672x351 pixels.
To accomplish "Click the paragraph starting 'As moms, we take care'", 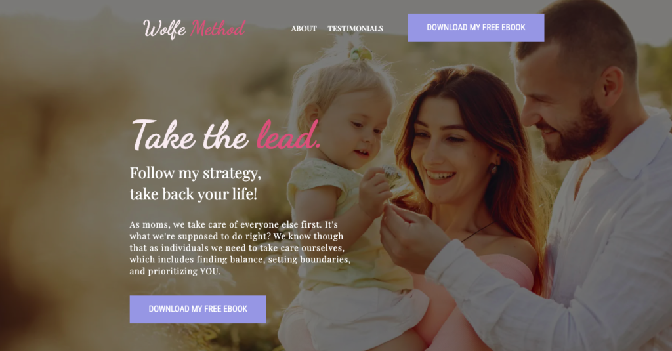I will tap(240, 248).
